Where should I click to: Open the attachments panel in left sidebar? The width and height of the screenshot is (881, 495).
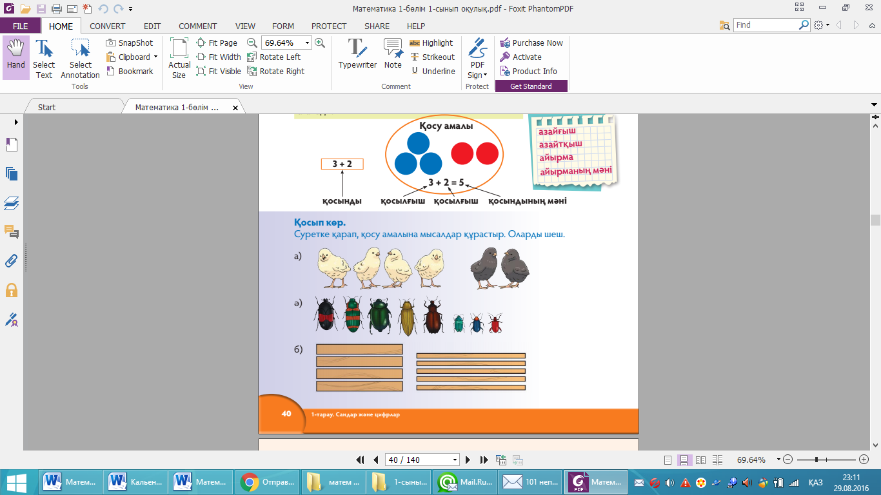12,261
